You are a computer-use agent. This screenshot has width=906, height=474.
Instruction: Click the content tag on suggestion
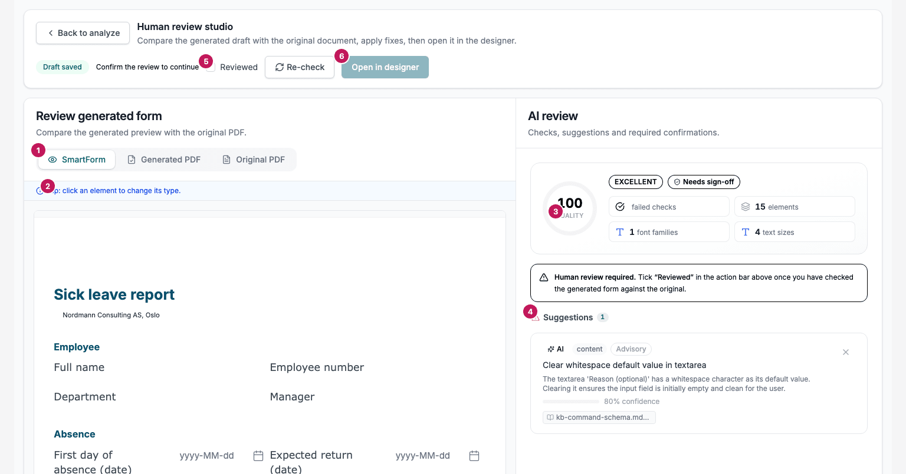[x=589, y=349]
